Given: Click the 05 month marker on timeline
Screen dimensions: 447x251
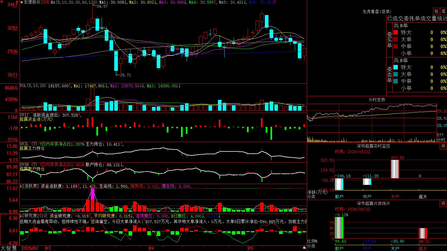Looking at the screenshot, I should click(x=251, y=248).
